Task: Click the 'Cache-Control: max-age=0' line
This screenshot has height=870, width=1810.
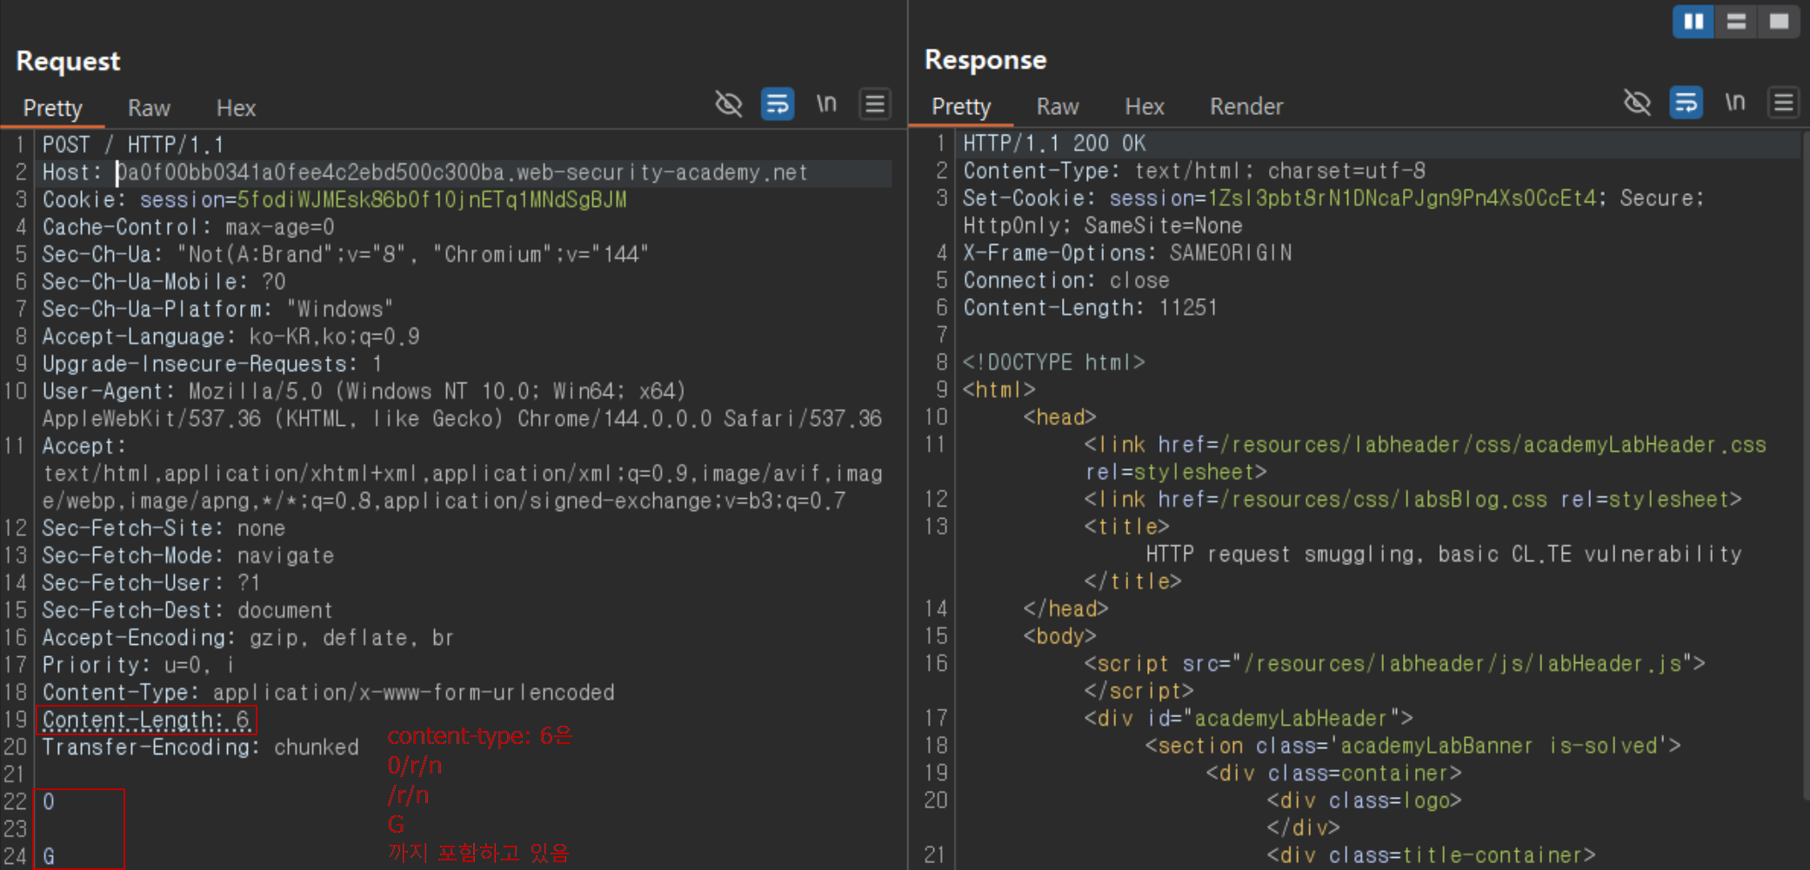Action: [188, 227]
